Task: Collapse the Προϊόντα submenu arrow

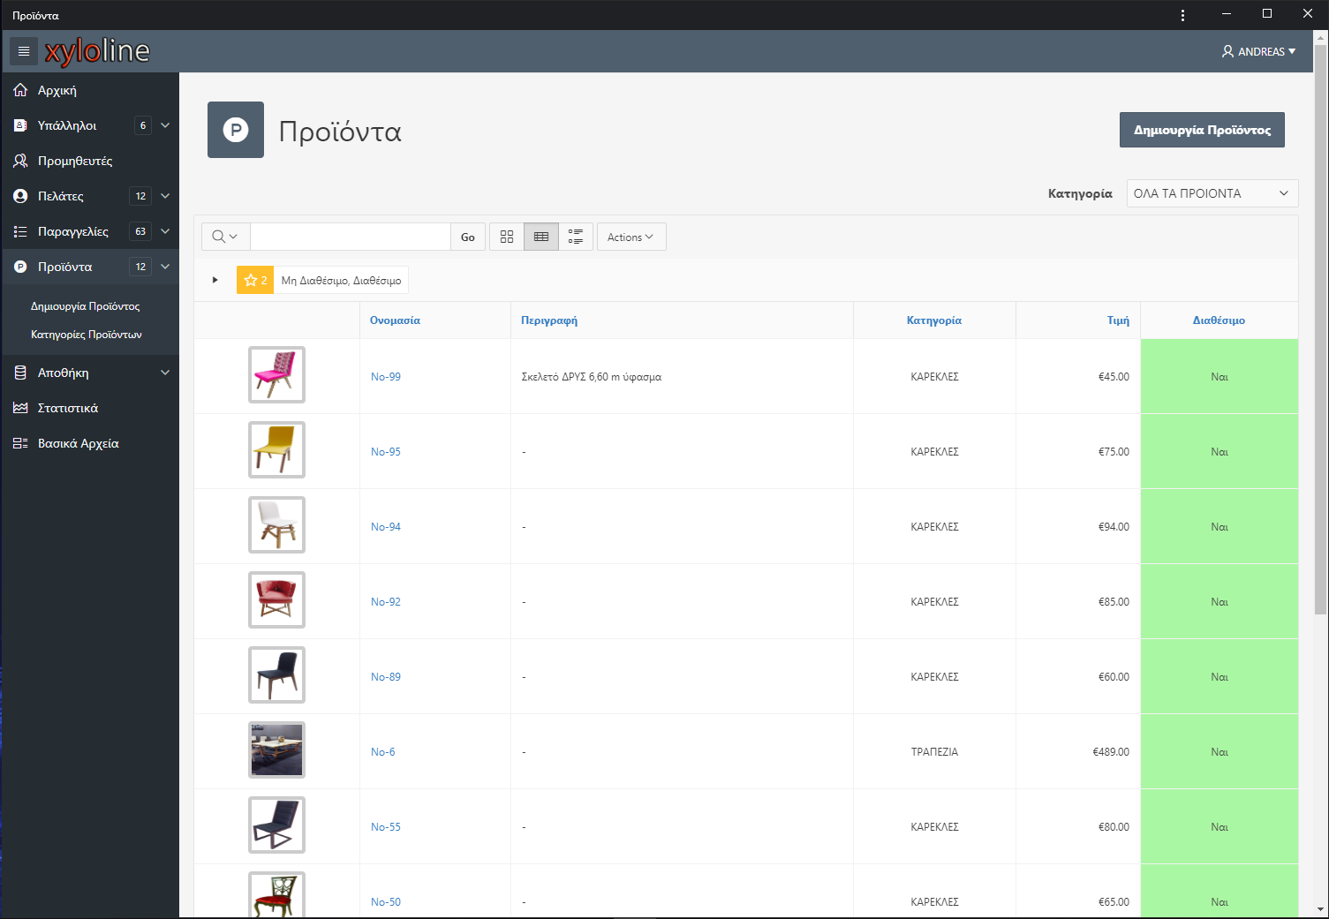Action: [x=165, y=267]
